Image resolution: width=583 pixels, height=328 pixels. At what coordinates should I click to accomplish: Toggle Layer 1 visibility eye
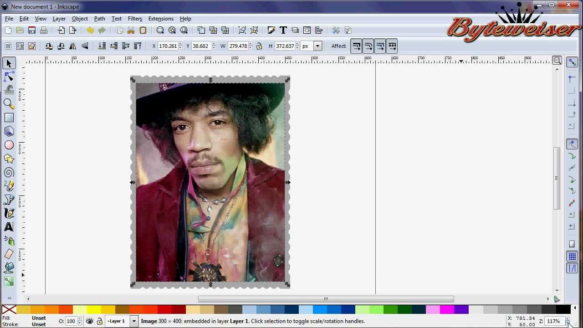click(x=90, y=321)
